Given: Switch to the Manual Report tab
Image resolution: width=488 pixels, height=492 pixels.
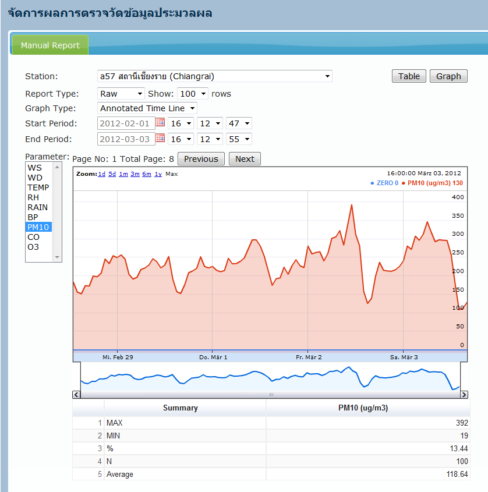Looking at the screenshot, I should pyautogui.click(x=50, y=45).
